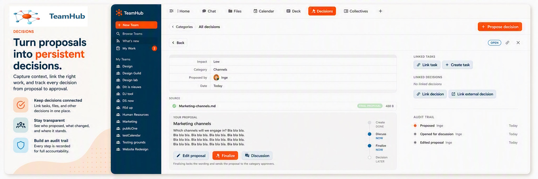Open the Files tab
538x179 pixels.
235,11
